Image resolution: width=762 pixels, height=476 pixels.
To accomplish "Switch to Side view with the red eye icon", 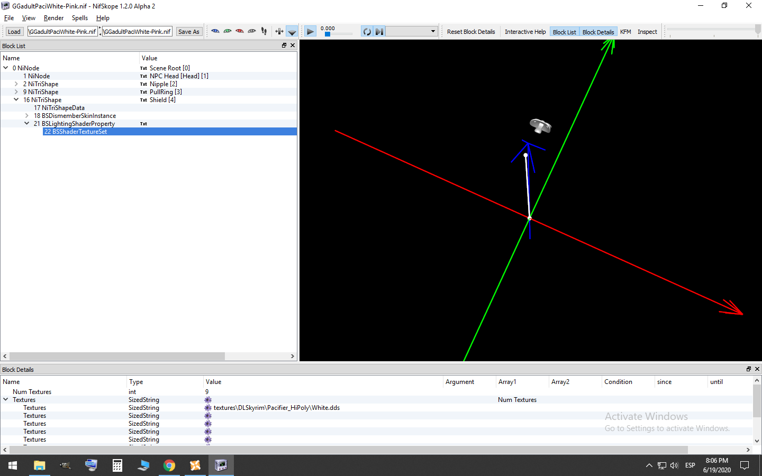I will coord(240,31).
